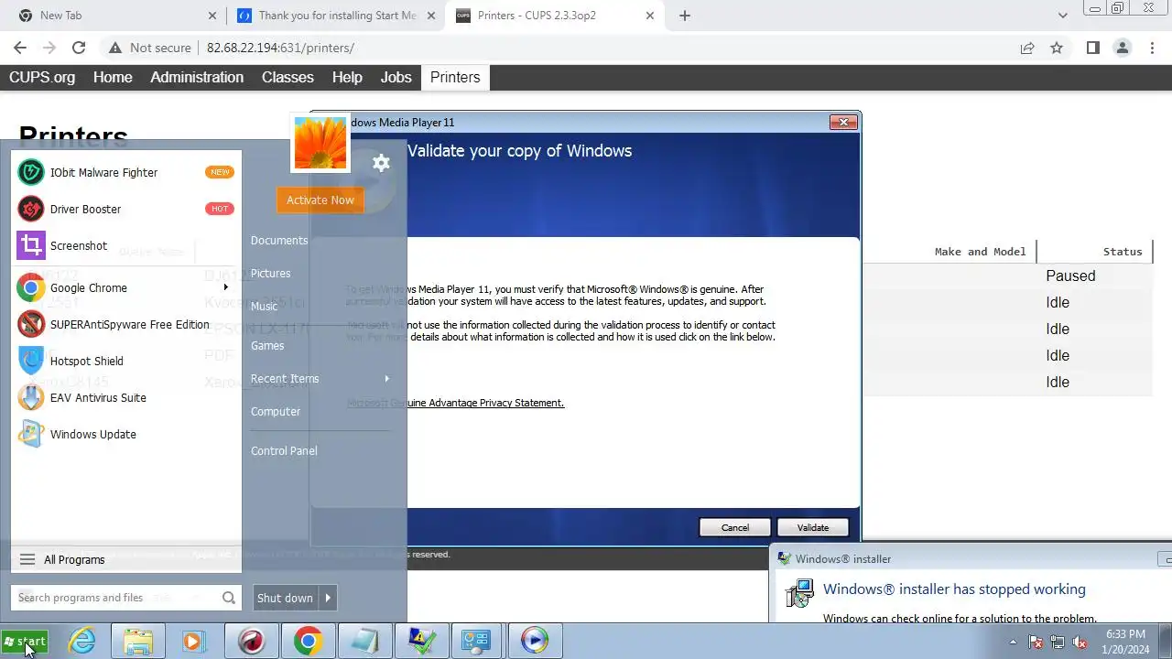
Task: Open the Notepad taskbar icon
Action: pos(364,642)
